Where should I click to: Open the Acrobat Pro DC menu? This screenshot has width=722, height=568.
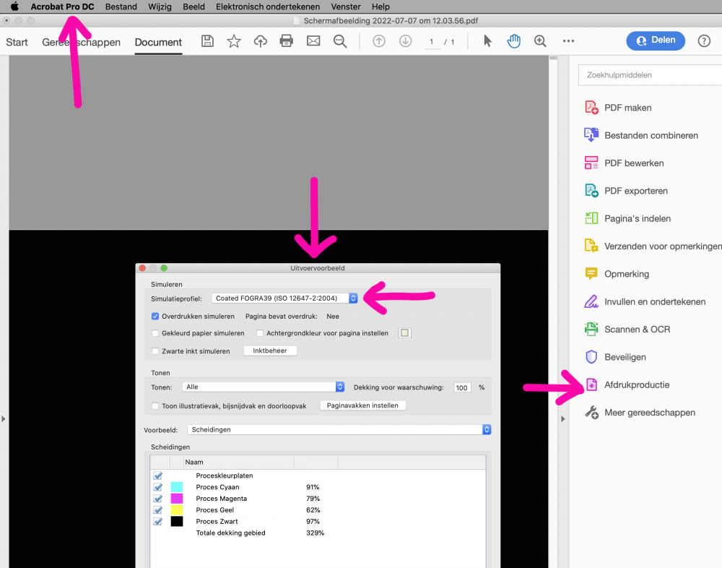(x=63, y=7)
